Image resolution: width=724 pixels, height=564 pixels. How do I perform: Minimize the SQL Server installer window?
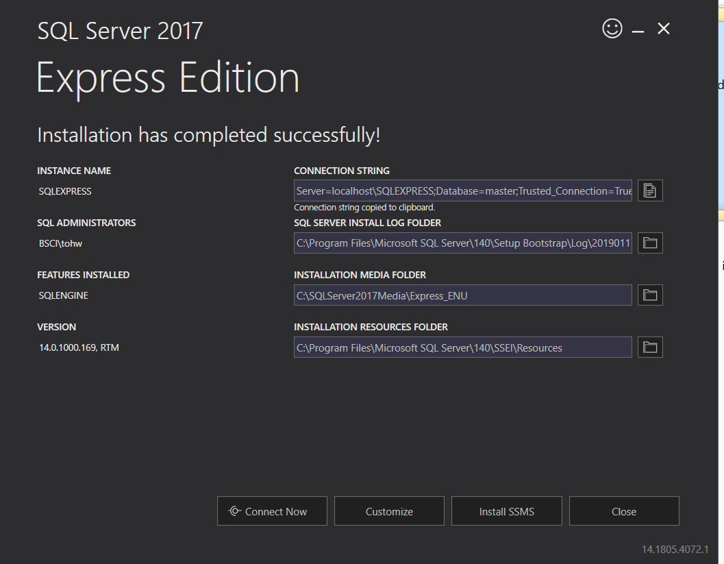[x=638, y=30]
